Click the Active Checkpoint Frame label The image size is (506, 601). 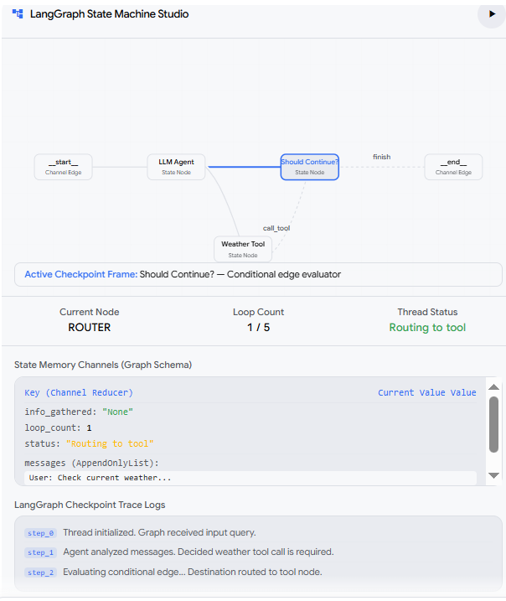[80, 274]
